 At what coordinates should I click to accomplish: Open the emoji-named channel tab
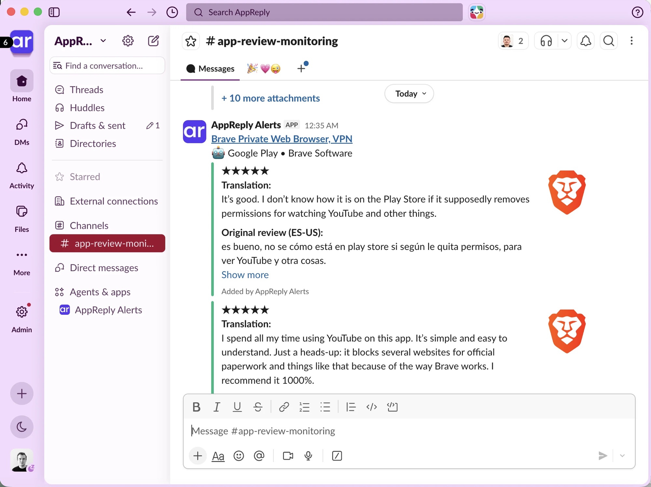coord(264,69)
